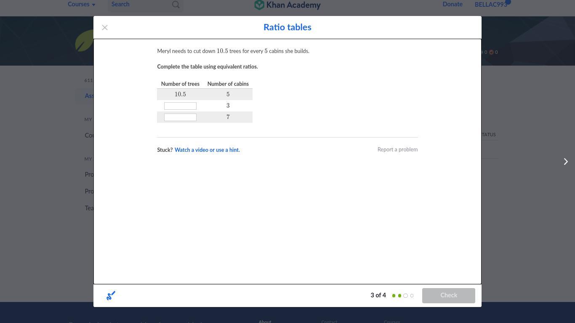575x323 pixels.
Task: Open the notification dot next to username
Action: pyautogui.click(x=508, y=2)
